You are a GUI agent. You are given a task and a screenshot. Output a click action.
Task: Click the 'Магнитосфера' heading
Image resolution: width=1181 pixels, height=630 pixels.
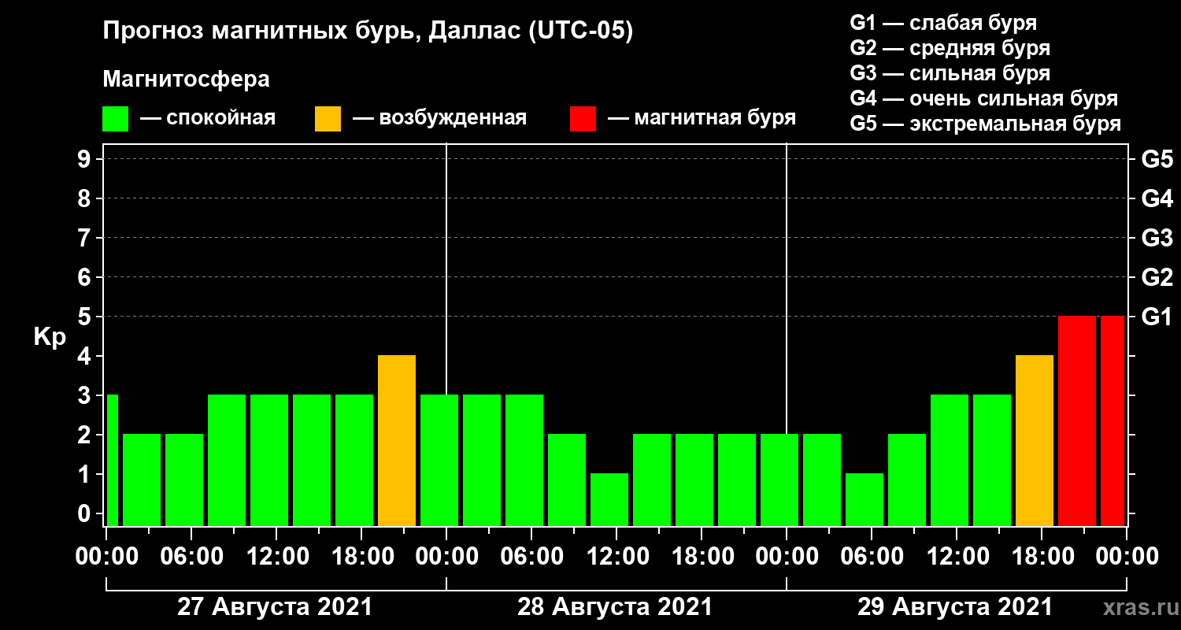[x=187, y=80]
